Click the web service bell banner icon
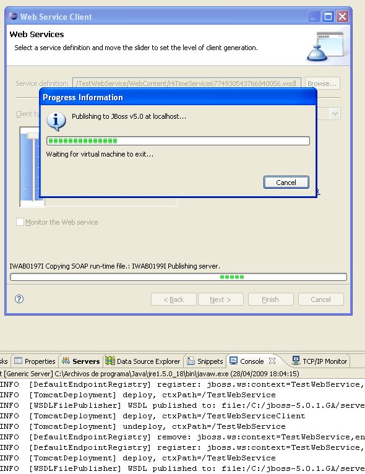365x474 pixels. point(325,46)
